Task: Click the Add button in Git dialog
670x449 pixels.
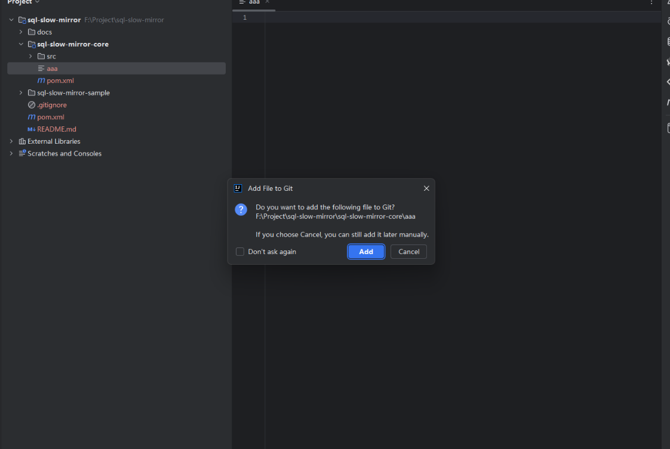Action: tap(365, 252)
